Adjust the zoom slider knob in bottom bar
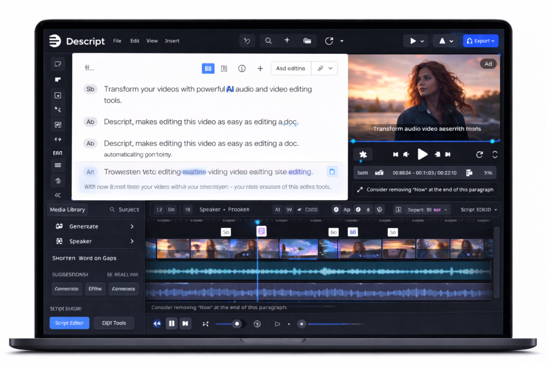Screen dimensions: 547x365 coord(237,324)
